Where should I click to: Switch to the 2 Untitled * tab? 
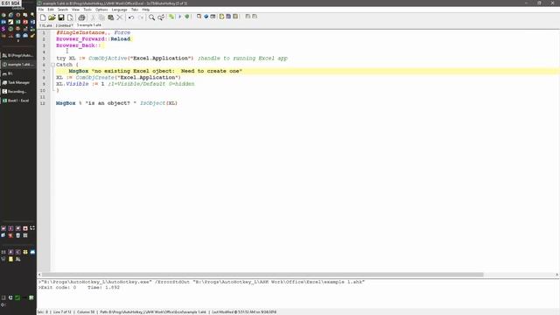coord(64,25)
